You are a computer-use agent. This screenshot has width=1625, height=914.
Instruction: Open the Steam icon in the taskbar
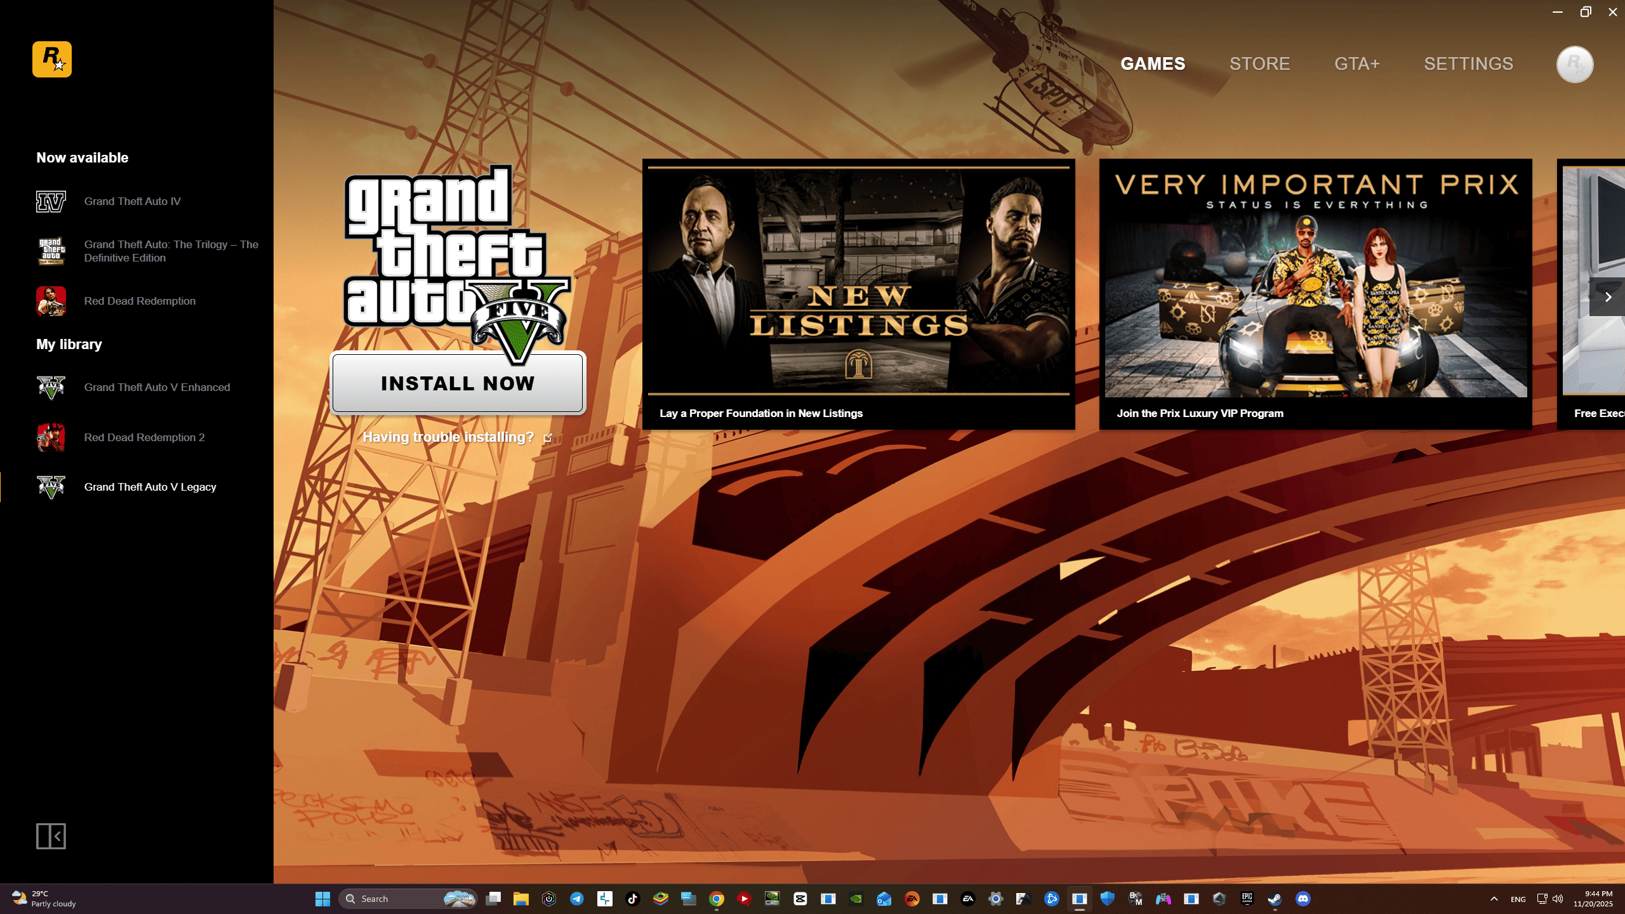(x=1275, y=899)
